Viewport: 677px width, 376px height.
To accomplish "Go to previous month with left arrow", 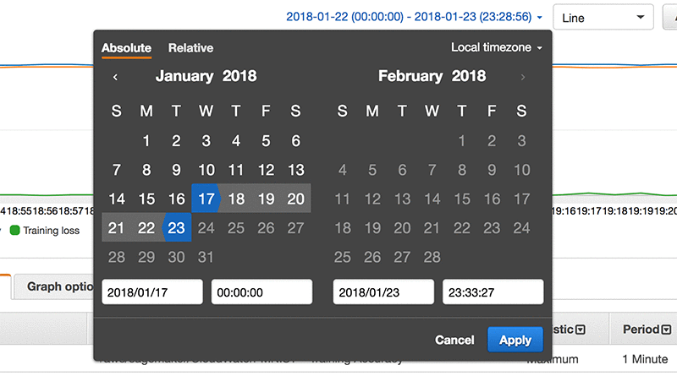I will [x=115, y=77].
